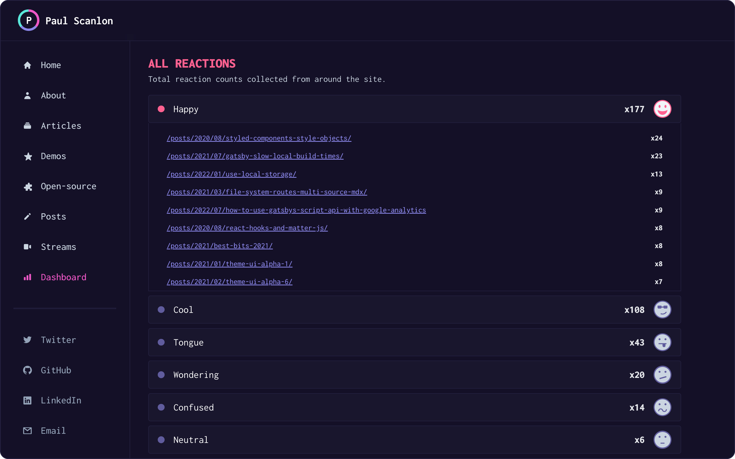This screenshot has height=459, width=735.
Task: Toggle the dot beside Neutral
Action: [x=161, y=439]
